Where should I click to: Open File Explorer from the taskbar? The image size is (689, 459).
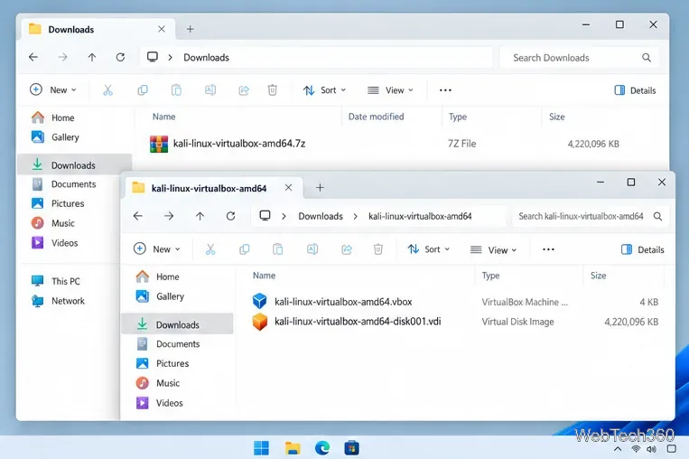(x=293, y=448)
